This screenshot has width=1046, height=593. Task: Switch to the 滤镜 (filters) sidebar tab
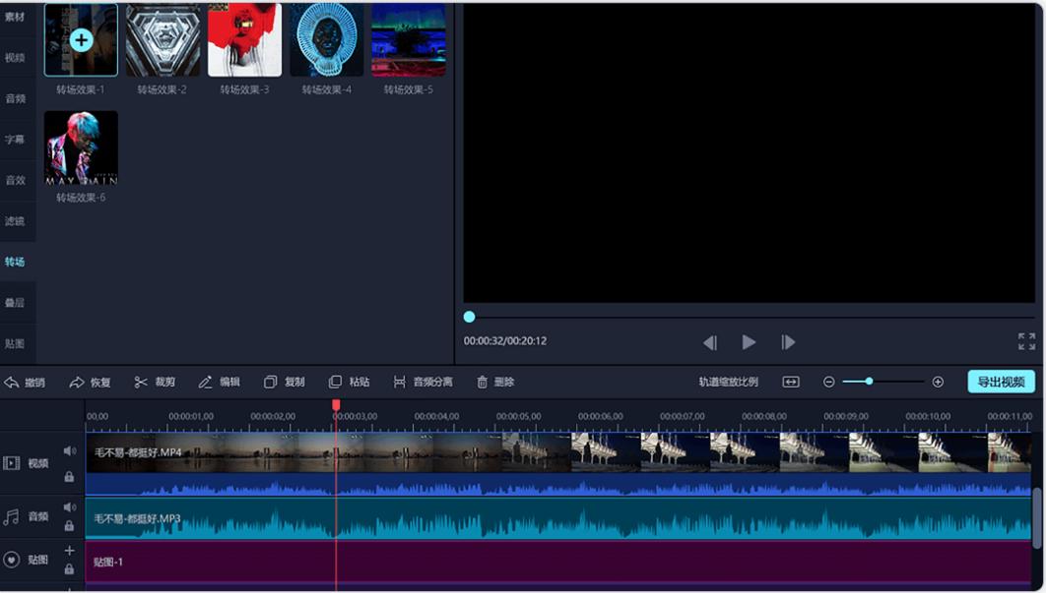click(x=15, y=221)
